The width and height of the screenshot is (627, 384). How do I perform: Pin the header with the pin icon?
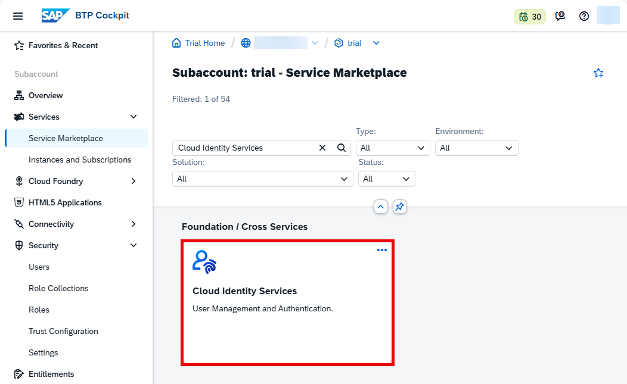tap(399, 207)
